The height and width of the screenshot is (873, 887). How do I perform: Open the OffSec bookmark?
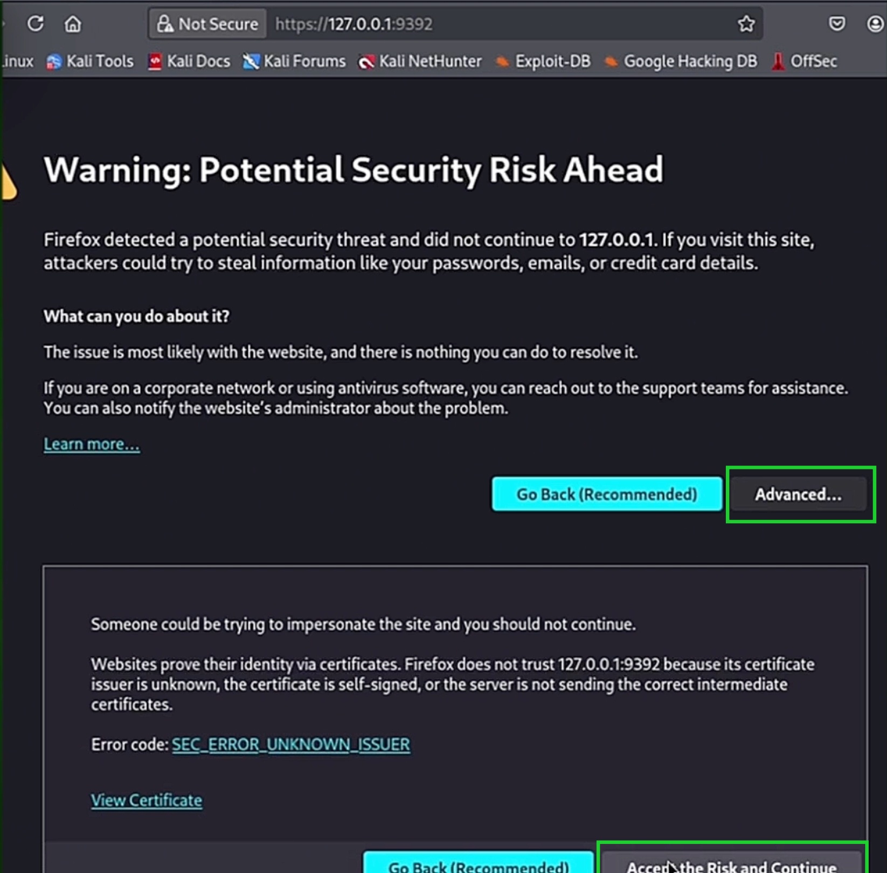coord(804,61)
